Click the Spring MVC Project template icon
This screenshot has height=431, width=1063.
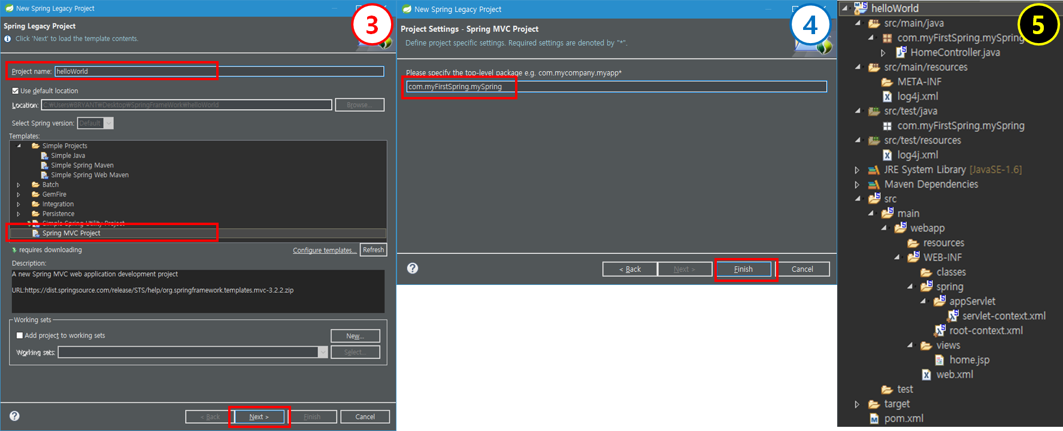[x=36, y=233]
